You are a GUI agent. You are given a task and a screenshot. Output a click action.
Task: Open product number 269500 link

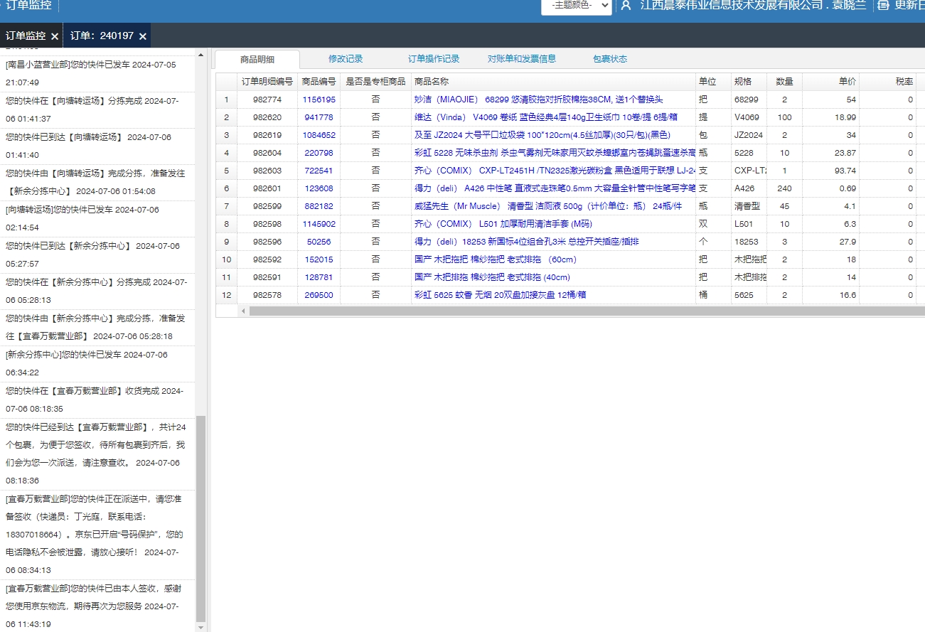click(x=319, y=295)
